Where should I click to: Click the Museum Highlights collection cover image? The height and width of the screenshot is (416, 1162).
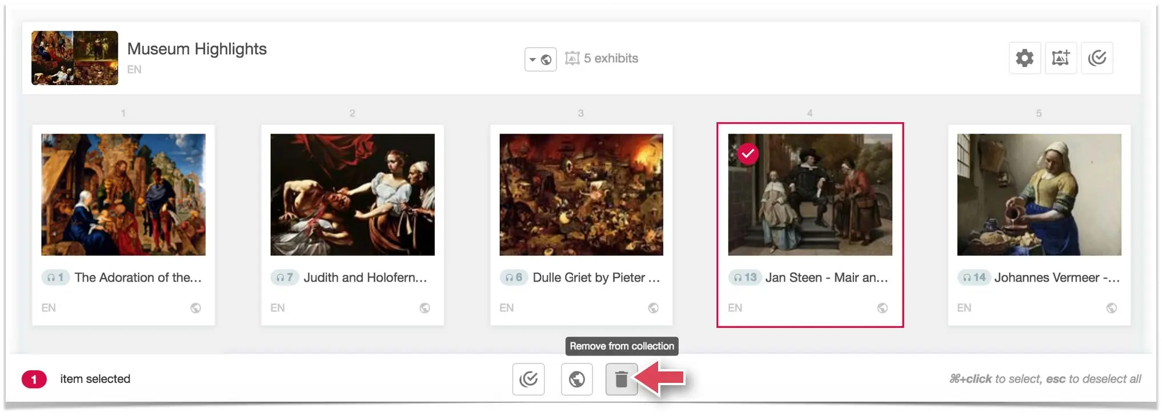(75, 58)
